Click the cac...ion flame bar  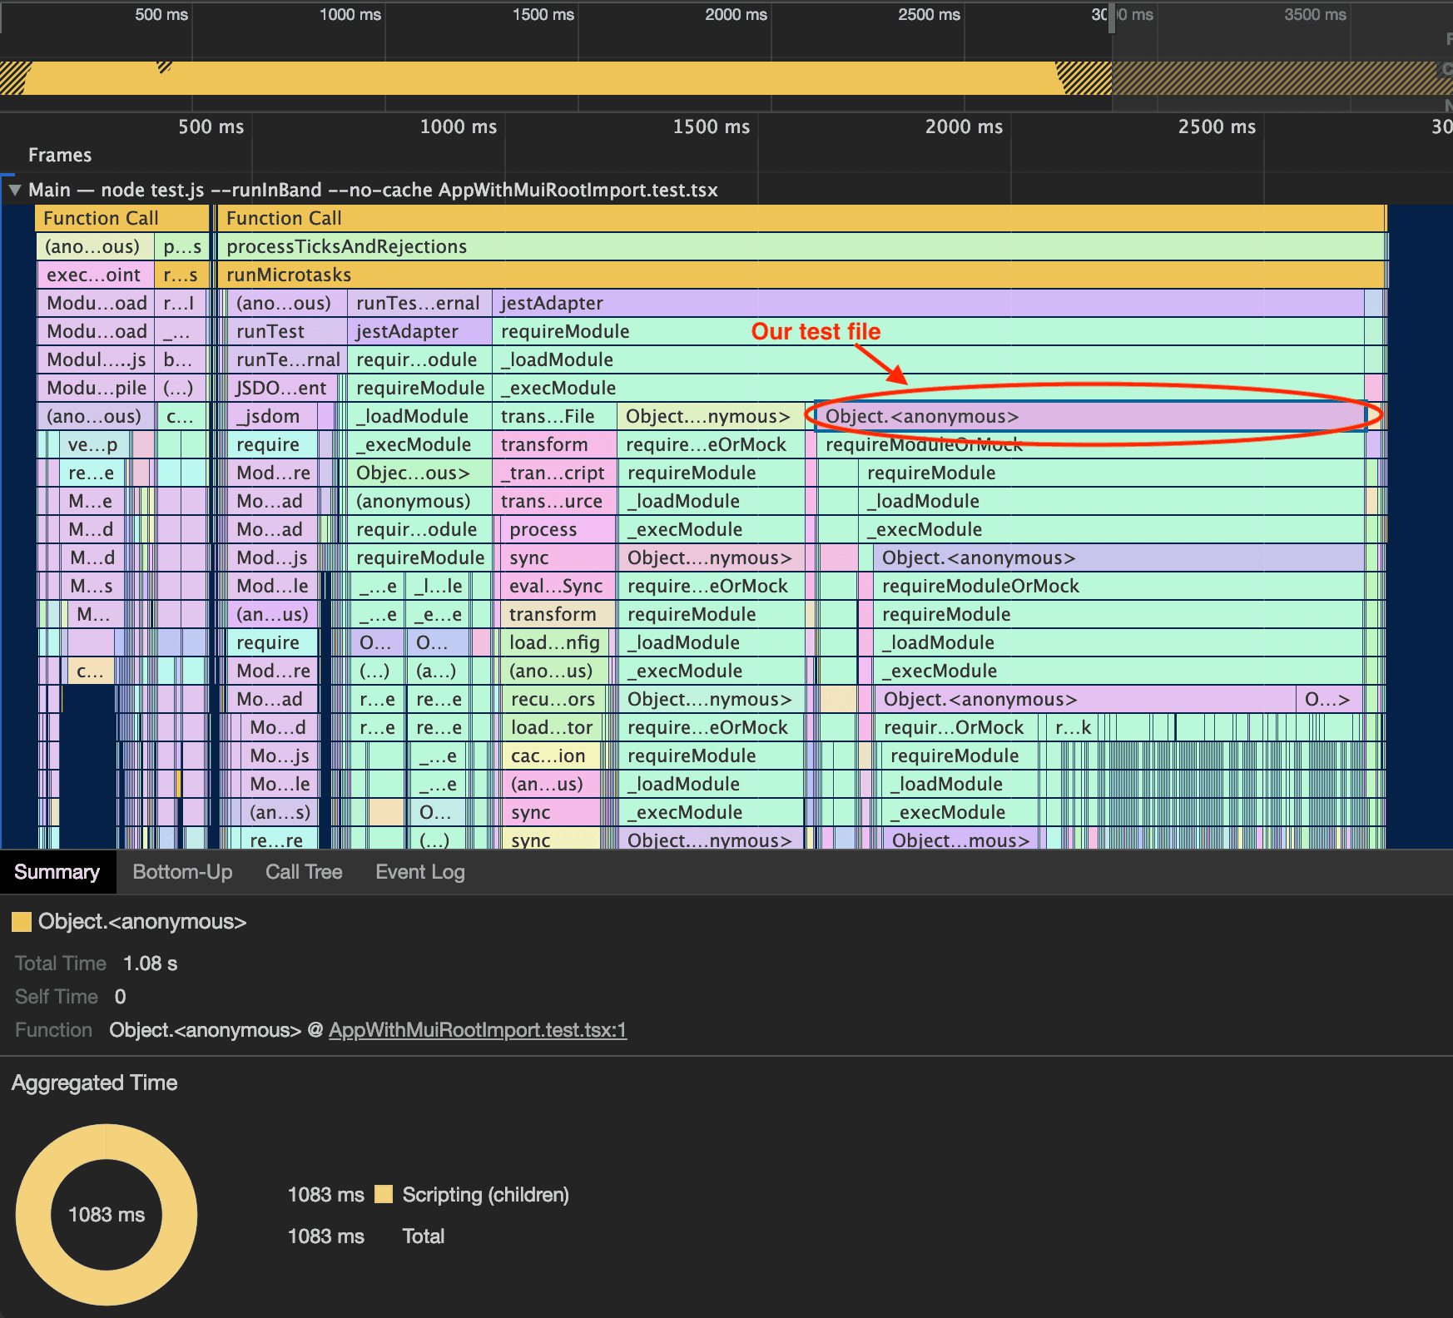[549, 756]
